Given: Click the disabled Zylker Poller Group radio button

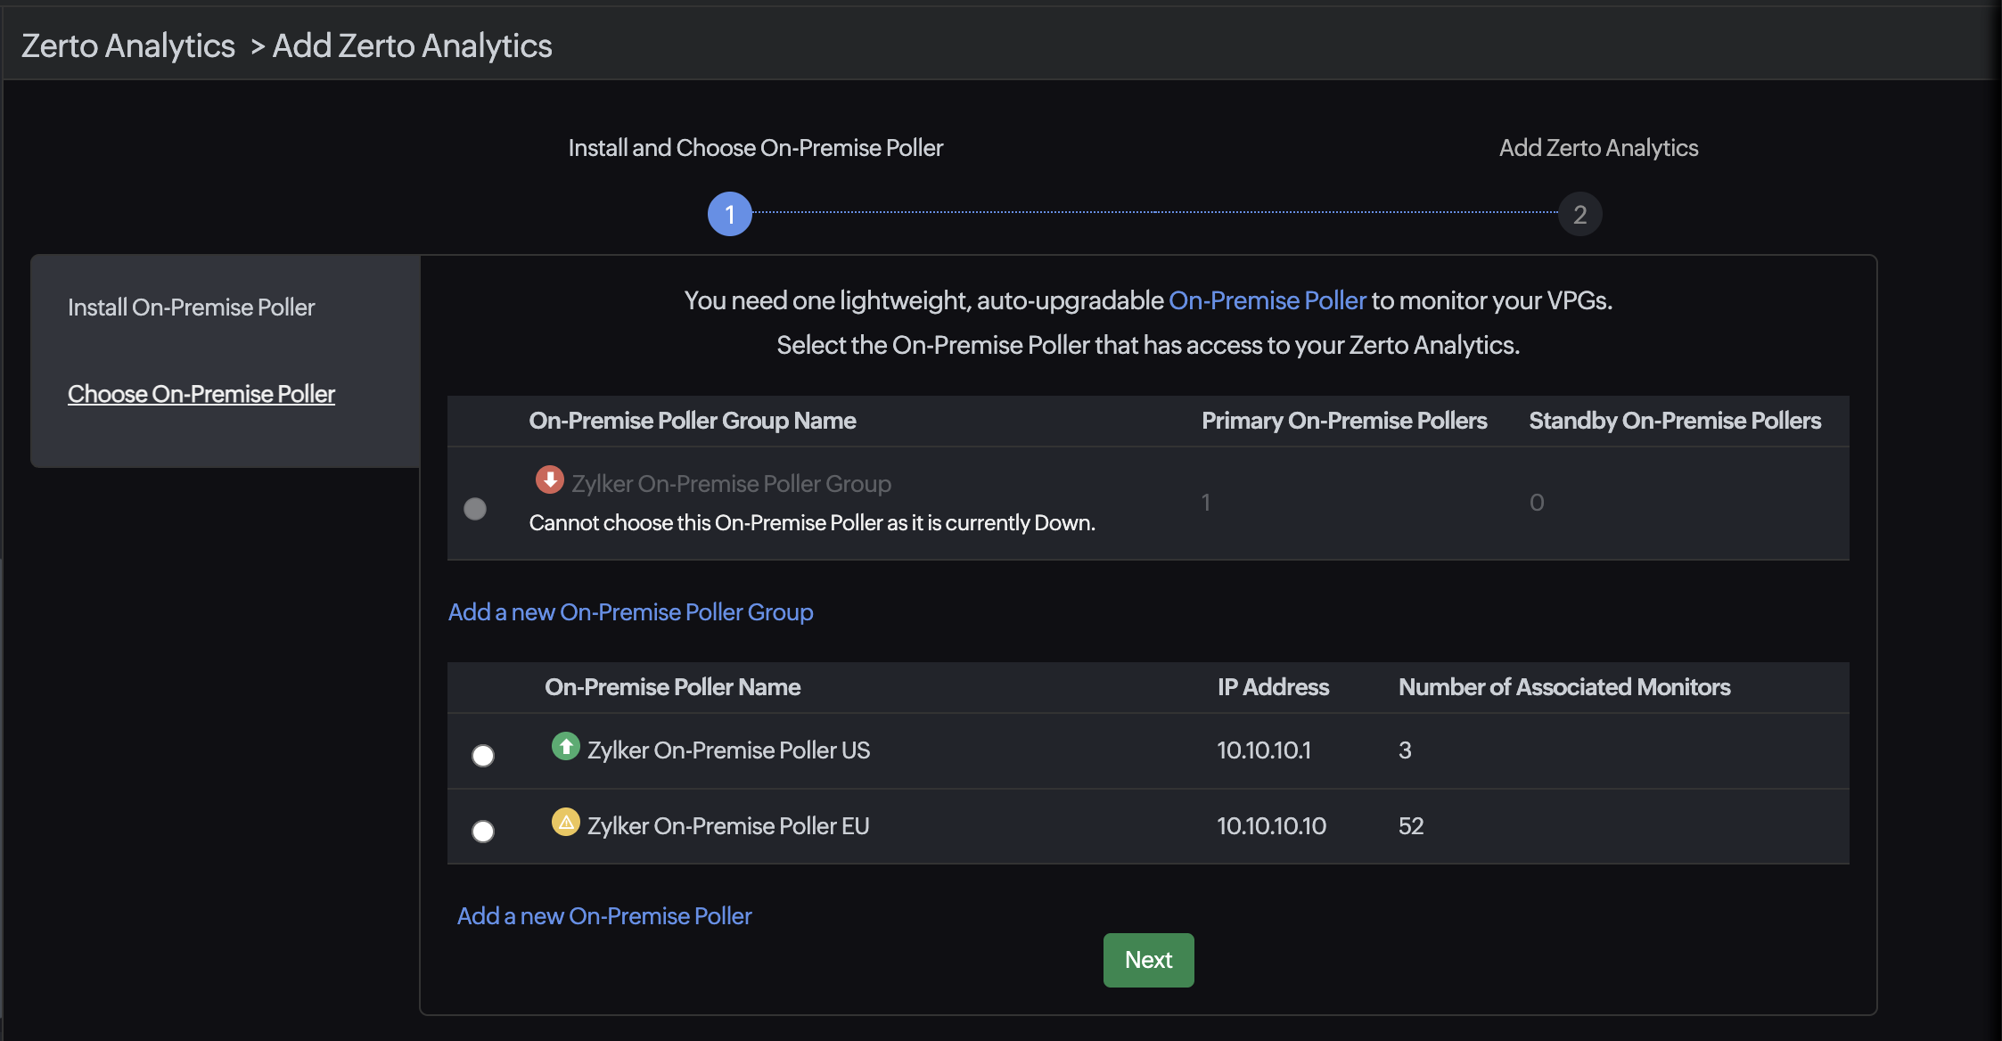Looking at the screenshot, I should (x=474, y=508).
